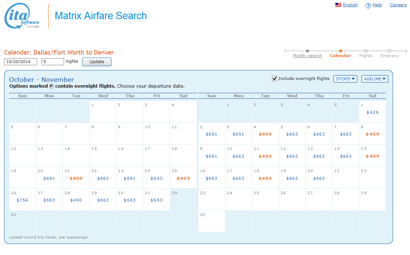Viewport: 410px width, 255px height.
Task: Click the Itinerary step circle
Action: [x=389, y=51]
